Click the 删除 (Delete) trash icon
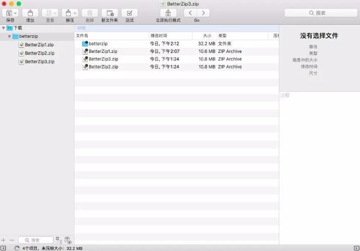This screenshot has height=251, width=360. (x=90, y=13)
